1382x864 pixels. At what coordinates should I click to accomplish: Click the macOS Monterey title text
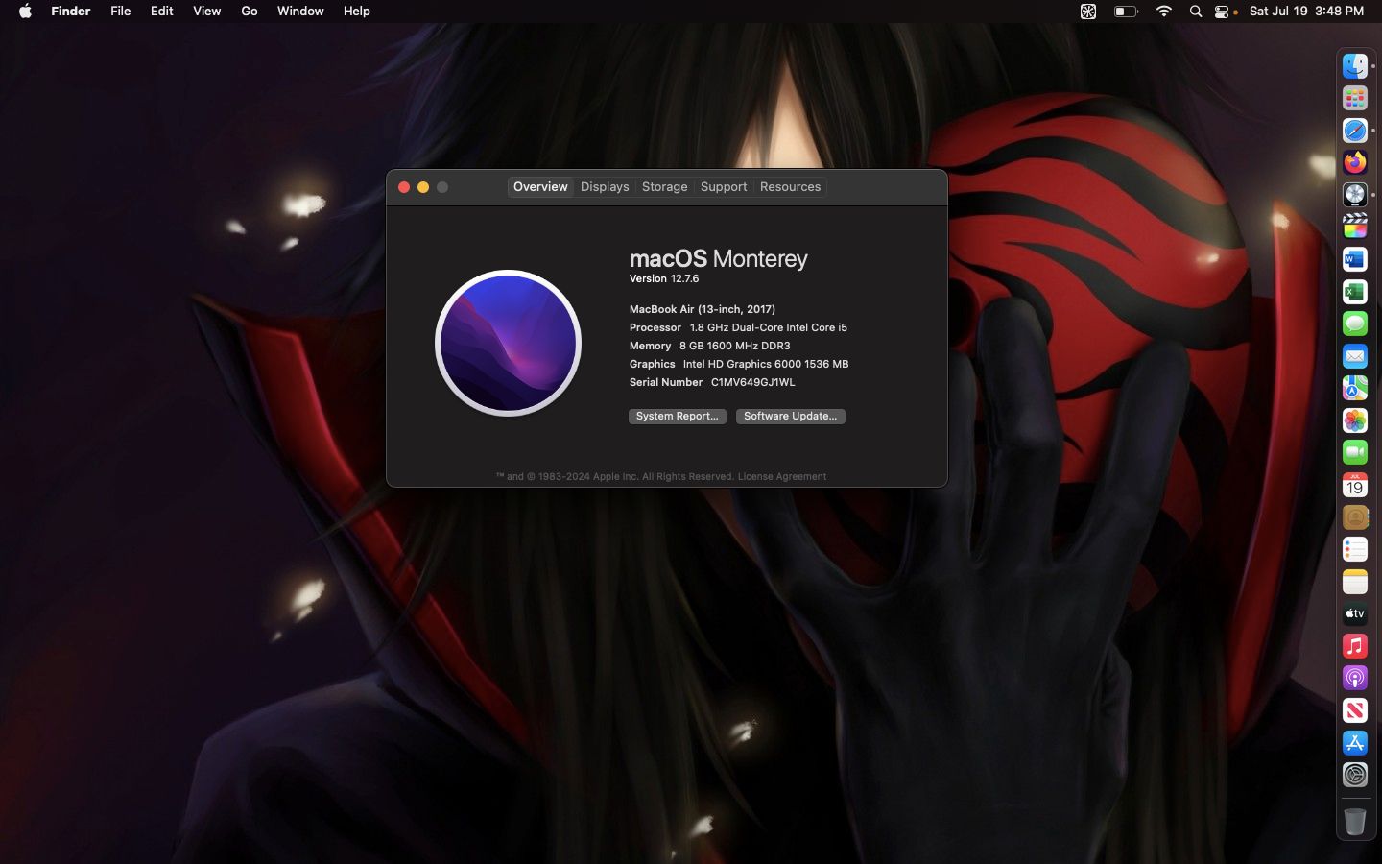pos(718,259)
